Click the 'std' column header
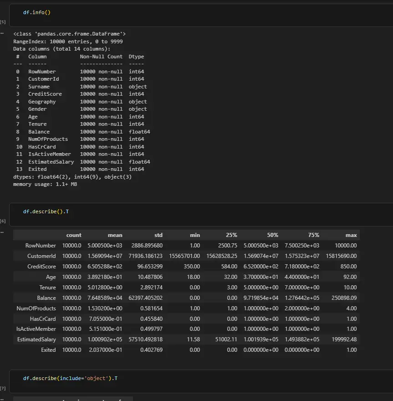Image resolution: width=393 pixels, height=401 pixels. click(158, 235)
